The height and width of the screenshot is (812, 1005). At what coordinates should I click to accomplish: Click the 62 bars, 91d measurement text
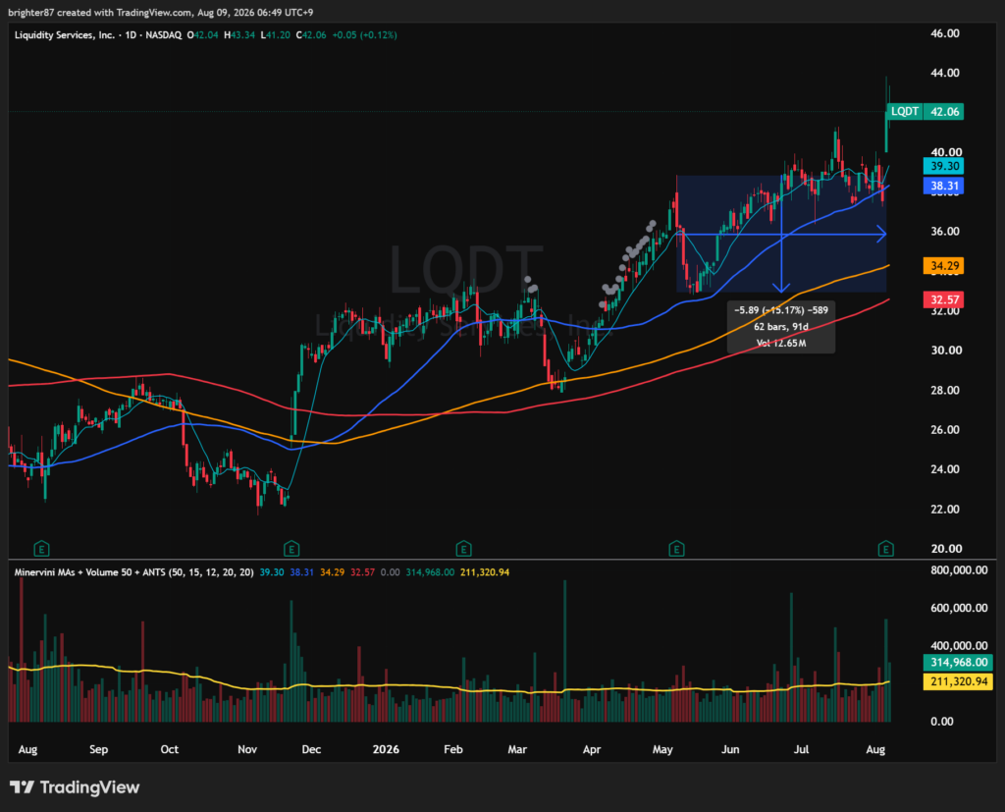pyautogui.click(x=781, y=327)
